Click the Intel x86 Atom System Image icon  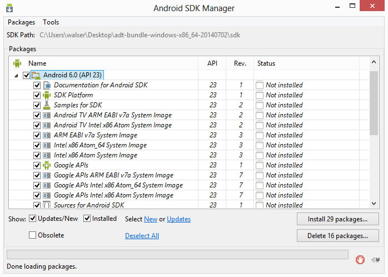pyautogui.click(x=47, y=155)
